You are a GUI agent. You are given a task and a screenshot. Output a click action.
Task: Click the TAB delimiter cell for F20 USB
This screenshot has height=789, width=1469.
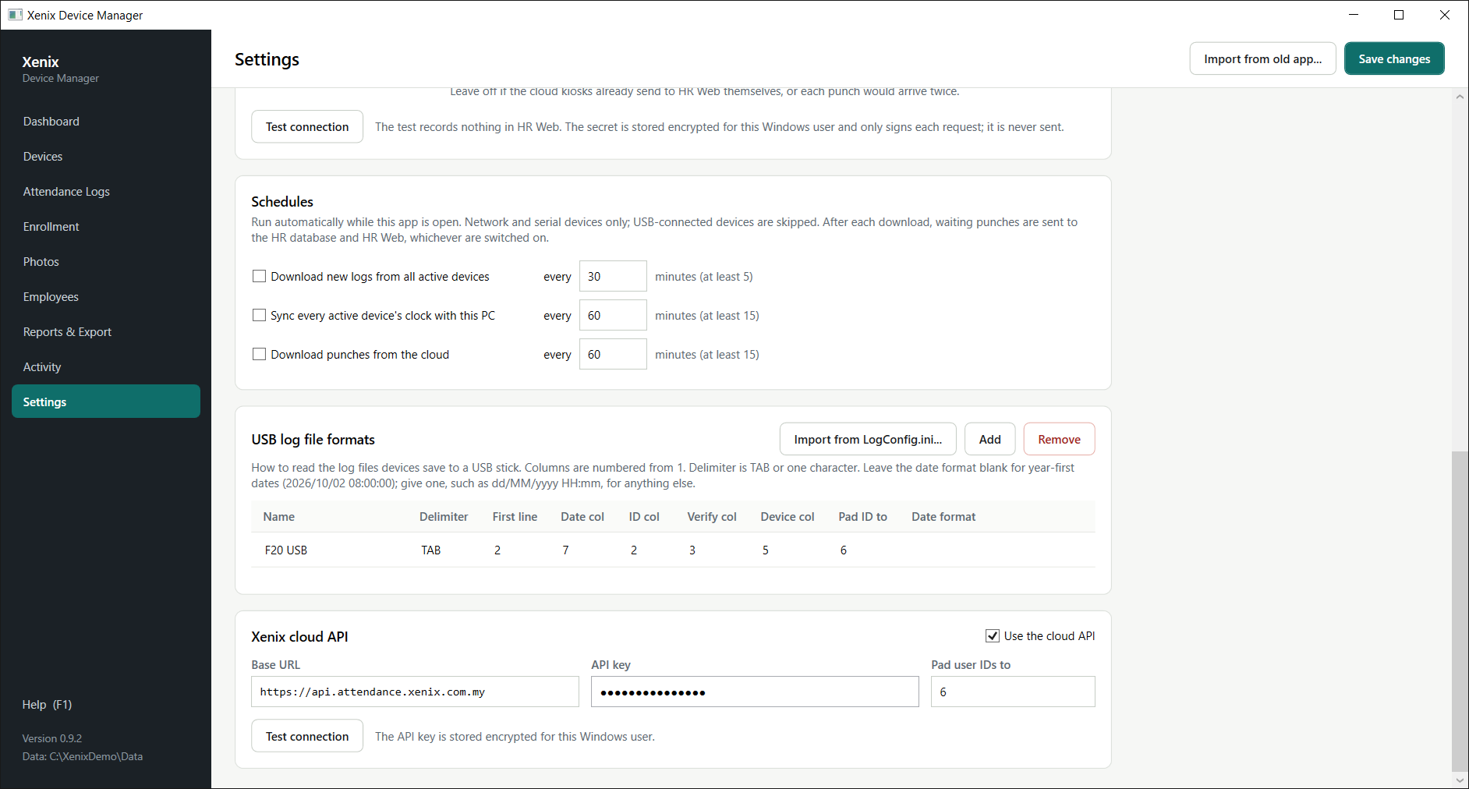(x=431, y=550)
